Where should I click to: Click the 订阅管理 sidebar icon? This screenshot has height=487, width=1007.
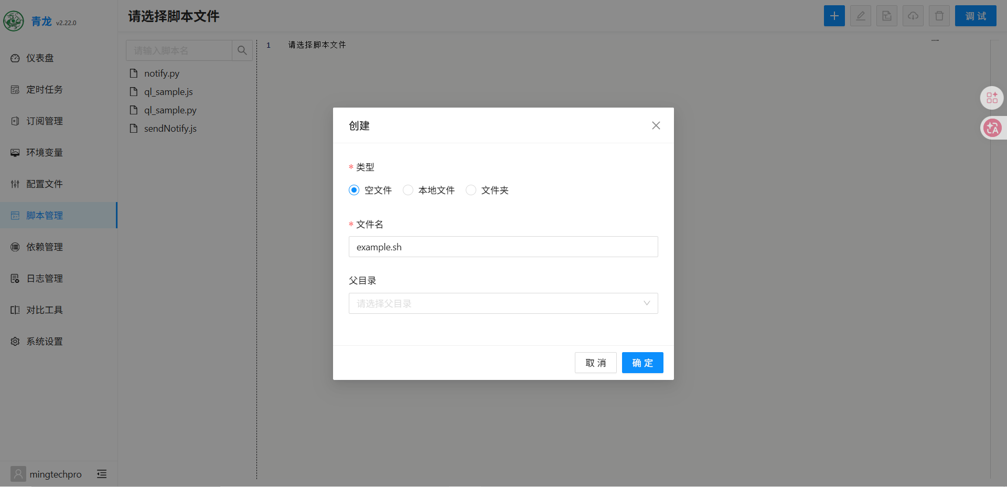15,121
